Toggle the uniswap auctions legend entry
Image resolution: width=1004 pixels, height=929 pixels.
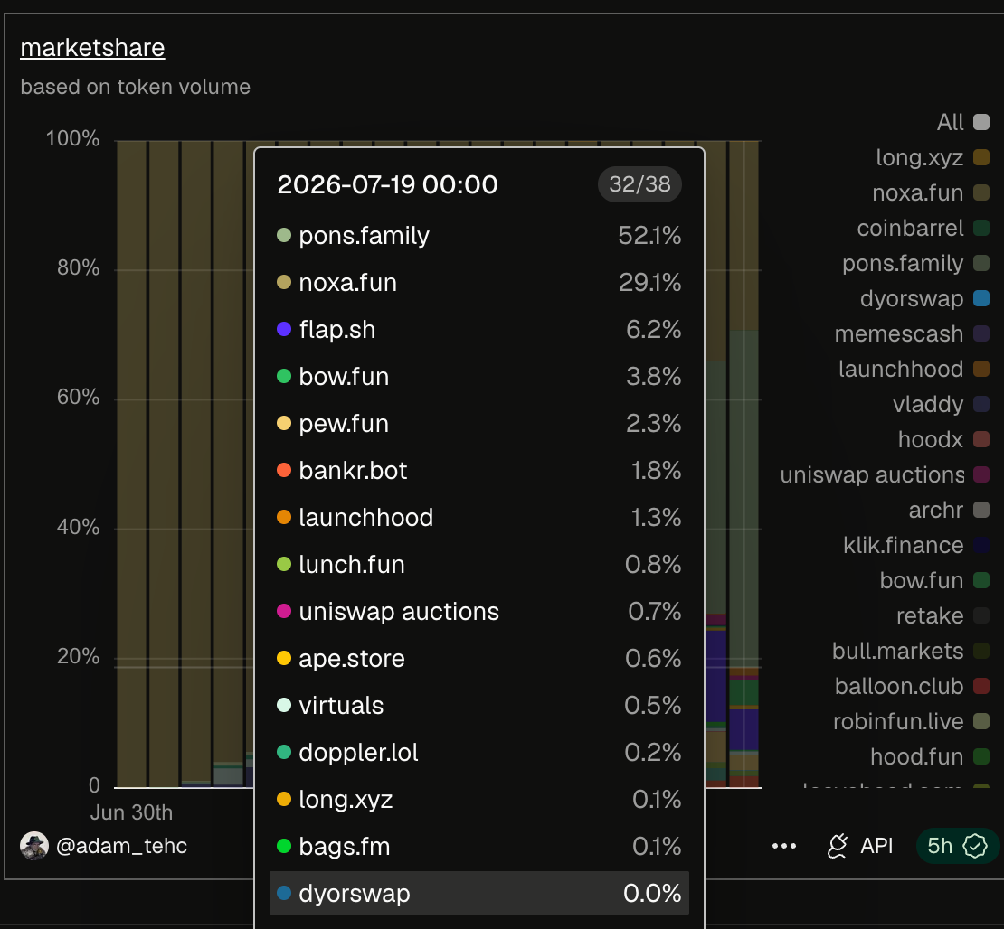pos(885,474)
